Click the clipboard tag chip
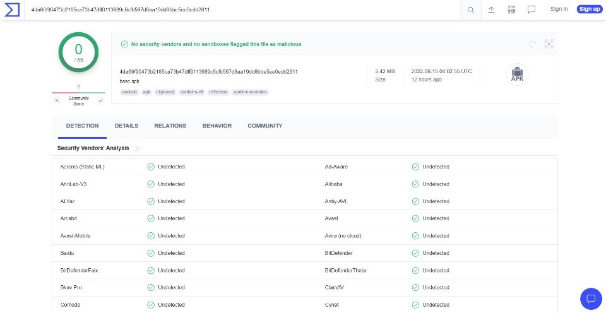This screenshot has height=313, width=606. (165, 92)
